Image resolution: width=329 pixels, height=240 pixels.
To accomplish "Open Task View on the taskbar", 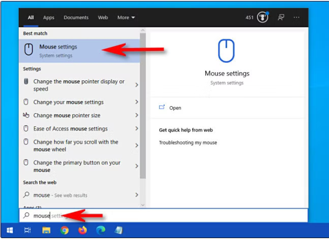I will click(x=27, y=230).
